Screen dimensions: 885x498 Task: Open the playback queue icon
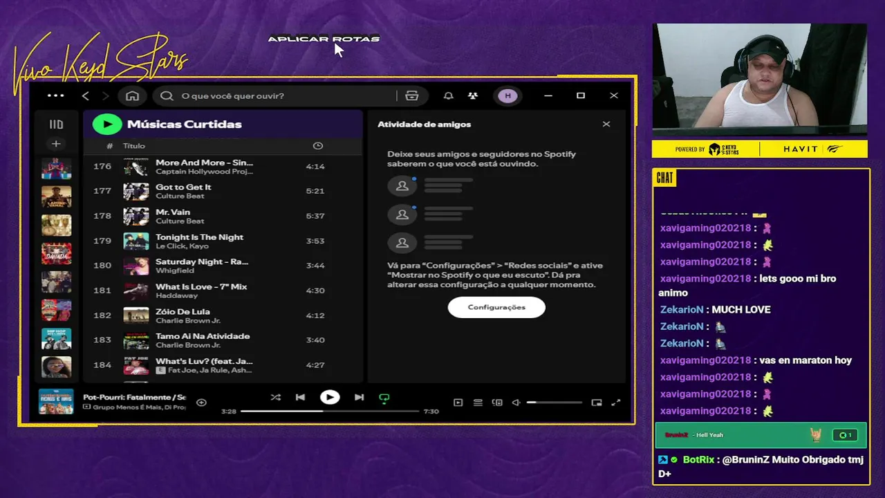point(478,403)
